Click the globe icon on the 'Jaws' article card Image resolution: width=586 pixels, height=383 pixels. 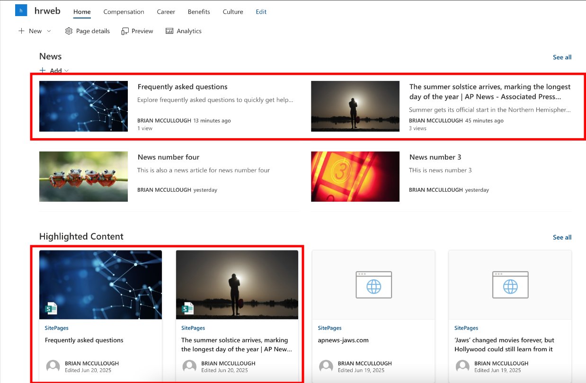tap(510, 285)
